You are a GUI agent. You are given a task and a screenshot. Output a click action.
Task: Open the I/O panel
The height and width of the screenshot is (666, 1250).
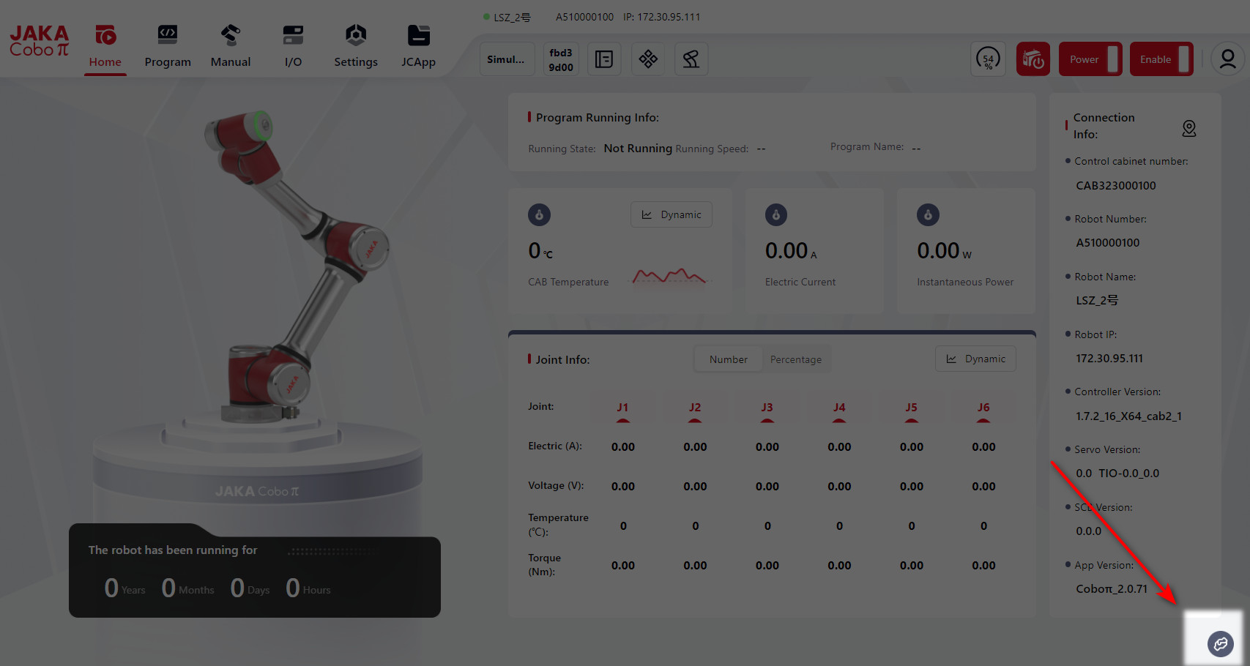pos(293,45)
